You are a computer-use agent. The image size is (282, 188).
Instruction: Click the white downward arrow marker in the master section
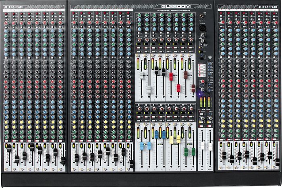coord(210,58)
